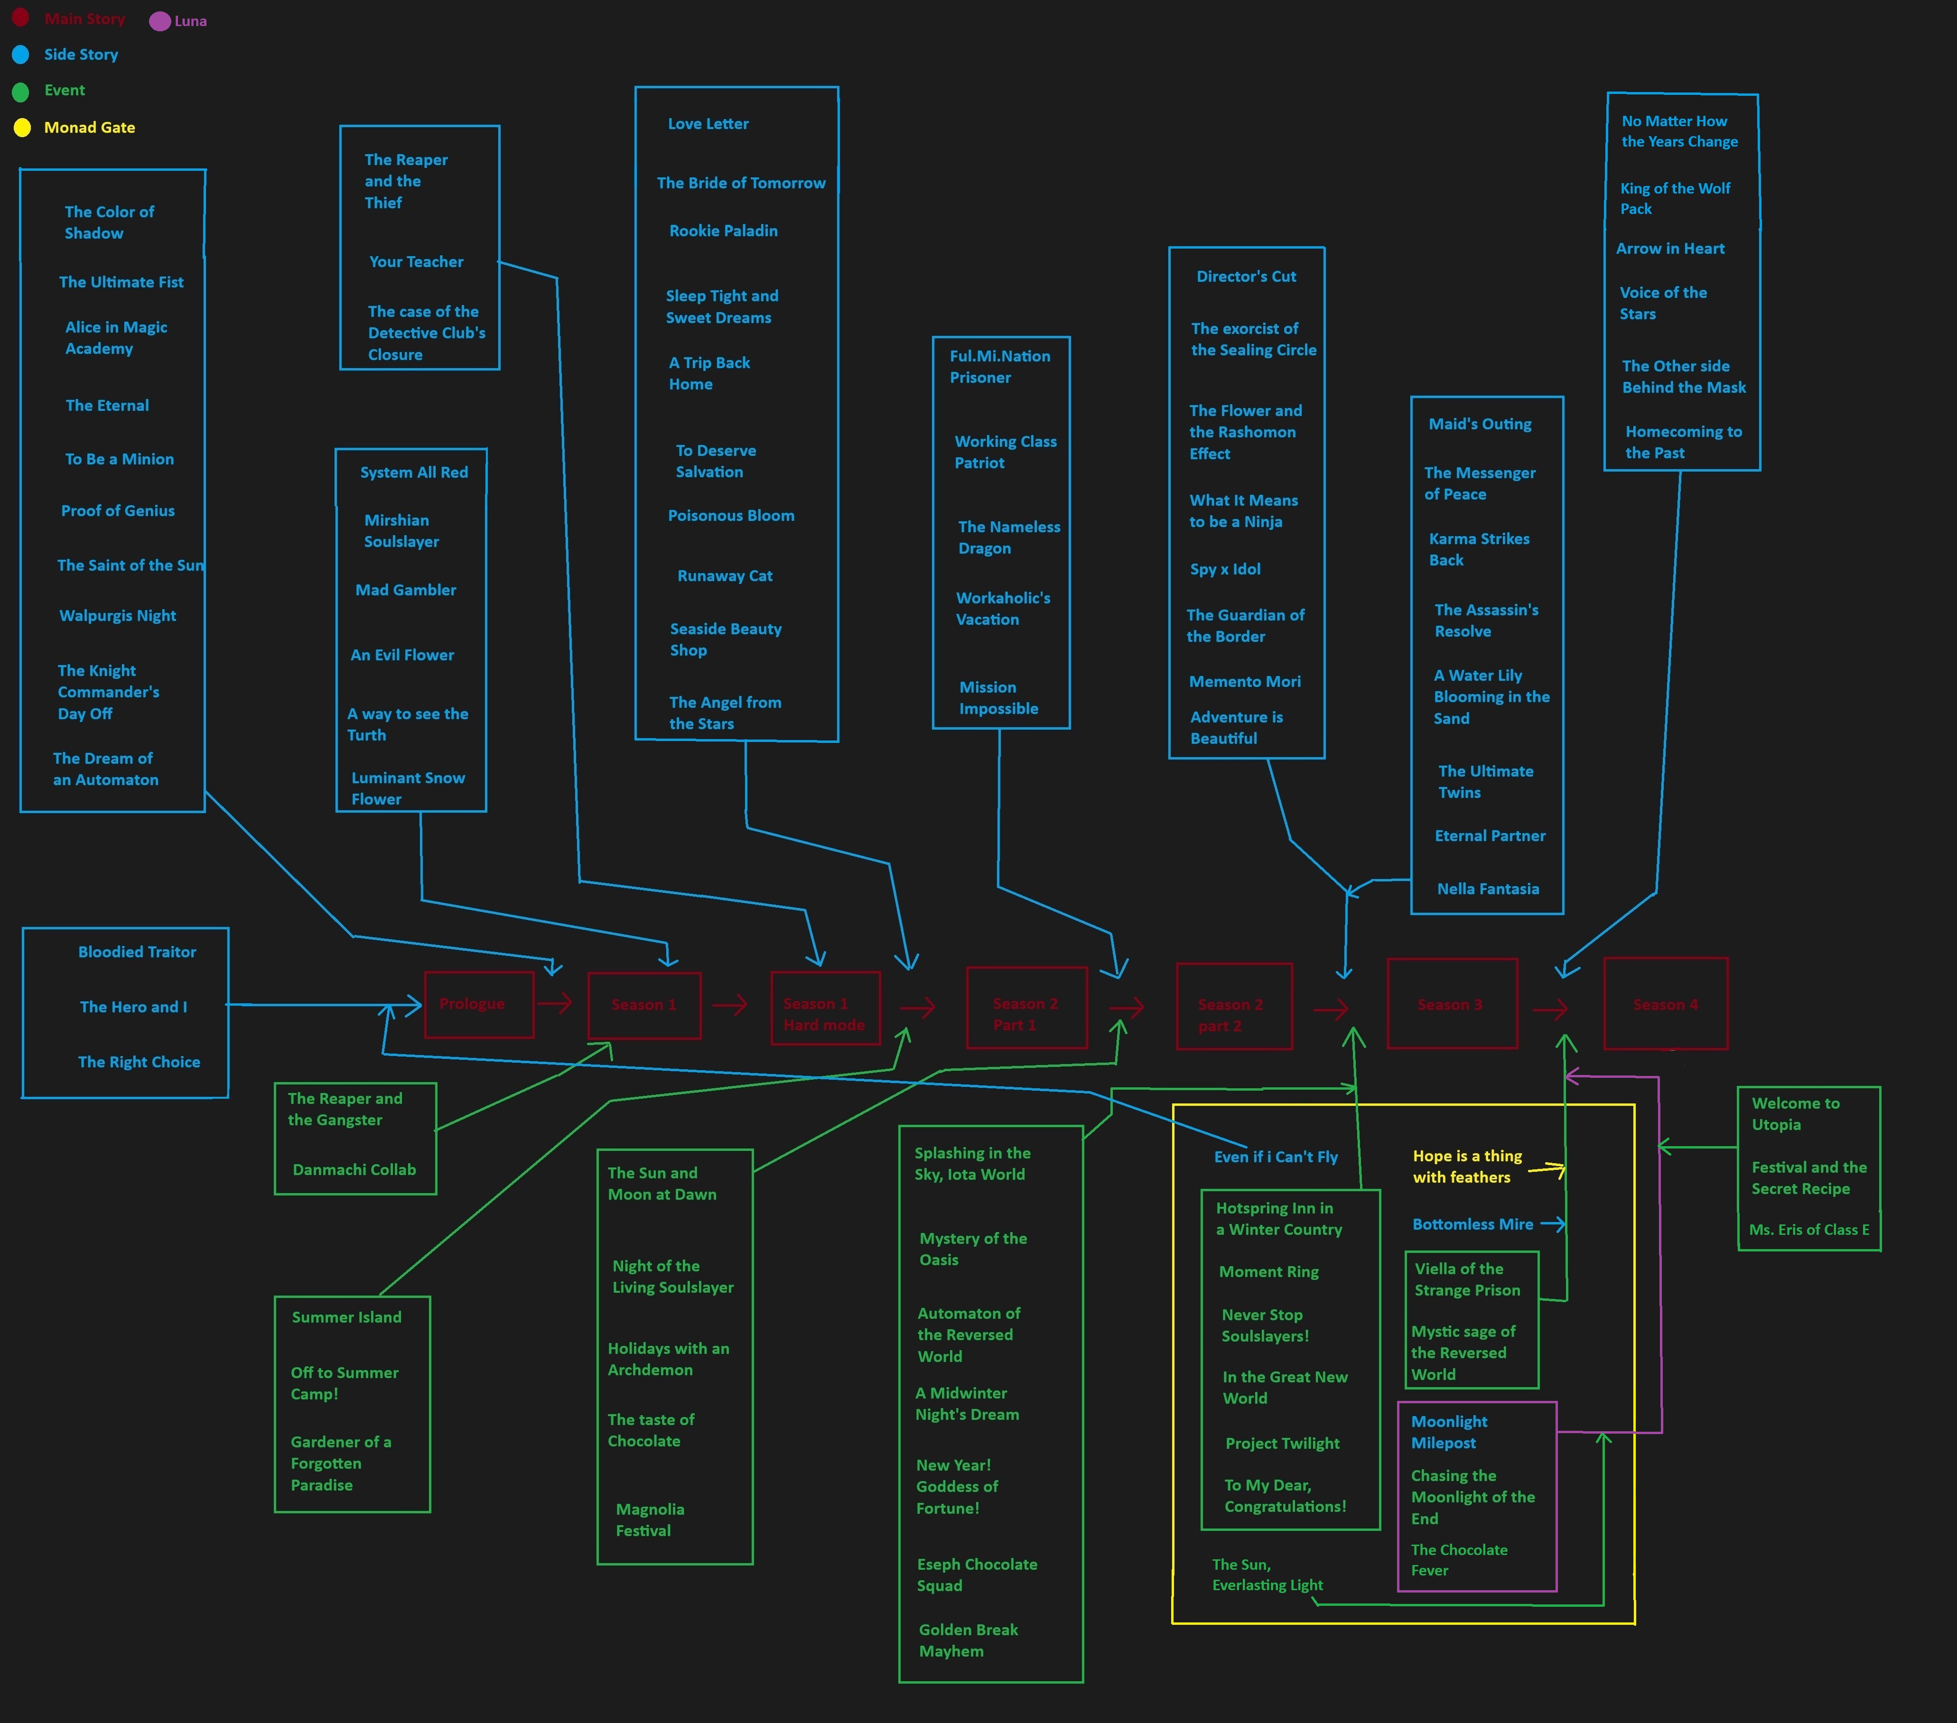This screenshot has height=1723, width=1957.
Task: Click the Love Letter side story
Action: [x=708, y=124]
